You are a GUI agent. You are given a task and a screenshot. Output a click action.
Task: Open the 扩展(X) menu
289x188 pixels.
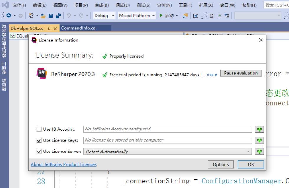click(x=206, y=5)
